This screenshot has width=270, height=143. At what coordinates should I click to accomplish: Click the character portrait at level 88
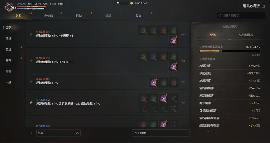pos(9,7)
